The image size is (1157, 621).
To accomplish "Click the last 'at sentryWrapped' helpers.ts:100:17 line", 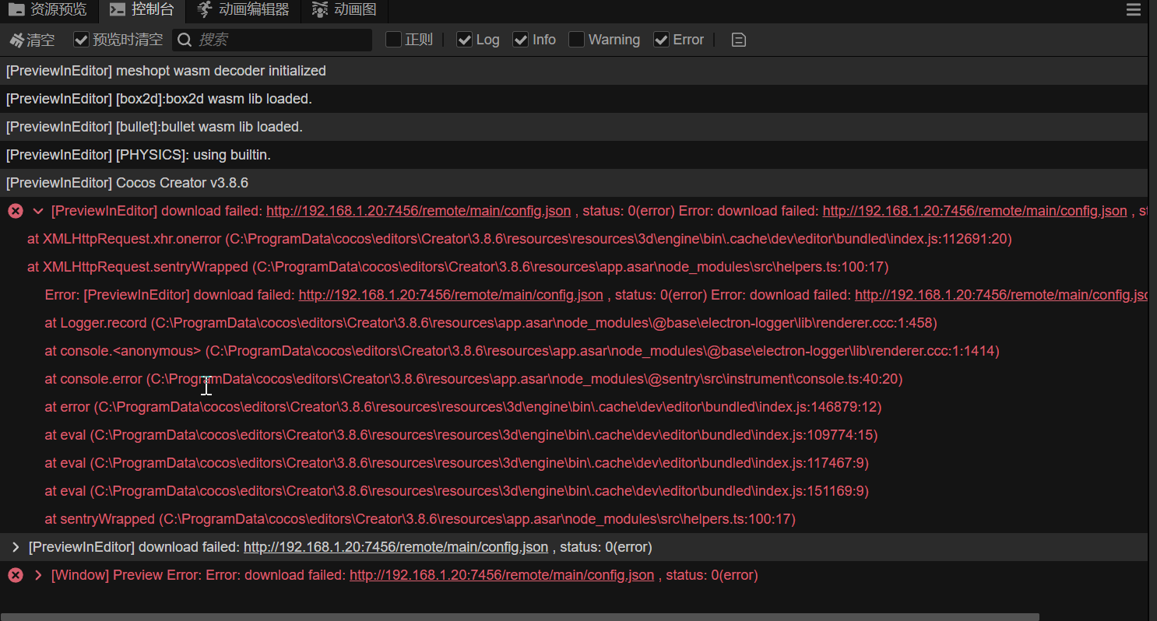I will pyautogui.click(x=420, y=519).
